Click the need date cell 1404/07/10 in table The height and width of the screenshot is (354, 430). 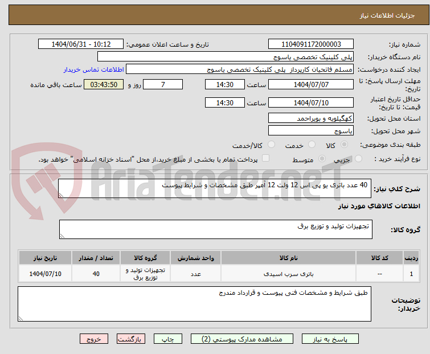coord(45,274)
